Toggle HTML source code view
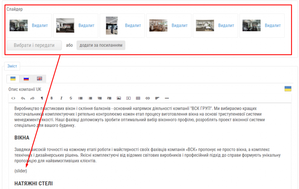This screenshot has width=299, height=189. [x=13, y=98]
